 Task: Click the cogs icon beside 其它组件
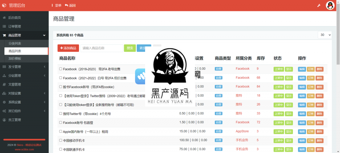[x=4, y=111]
